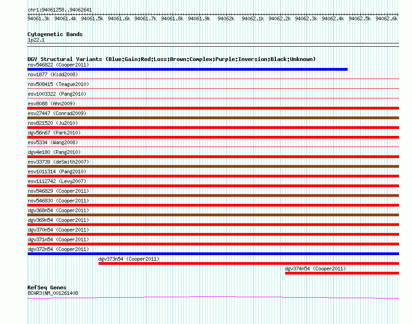Select the Cytogenetic Bands track heading
Viewport: 412px width, 324px height.
(x=55, y=34)
